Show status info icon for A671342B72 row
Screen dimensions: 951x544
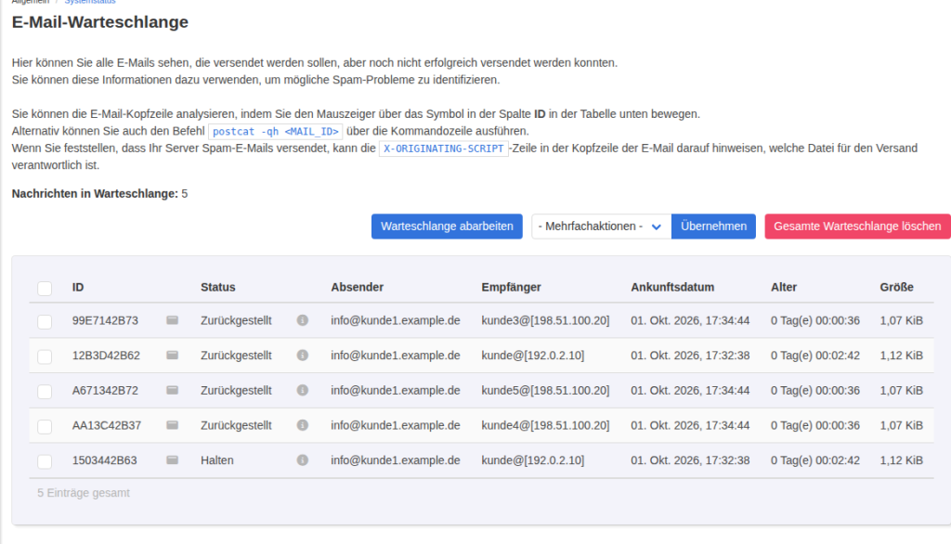click(x=303, y=391)
